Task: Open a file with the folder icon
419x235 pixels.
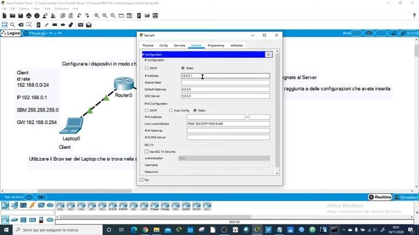Action: tap(12, 16)
